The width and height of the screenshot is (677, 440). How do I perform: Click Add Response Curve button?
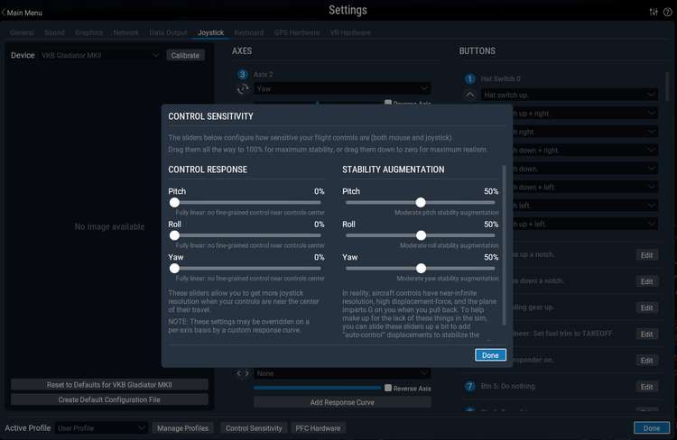(342, 402)
